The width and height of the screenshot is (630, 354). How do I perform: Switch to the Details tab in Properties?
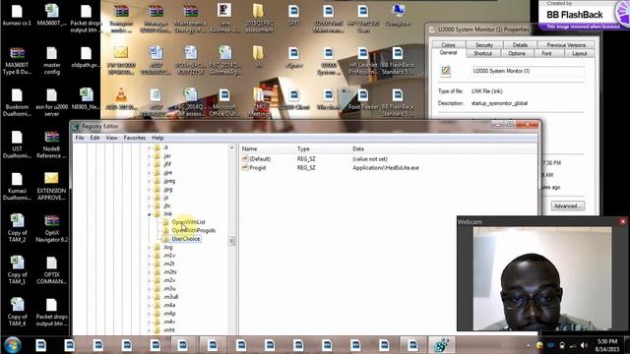click(x=520, y=45)
